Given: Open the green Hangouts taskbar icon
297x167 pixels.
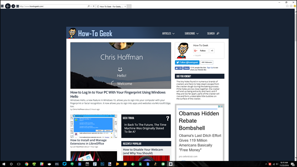Looking at the screenshot, I should point(72,164).
